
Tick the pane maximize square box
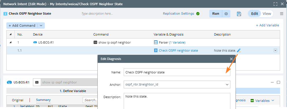[278, 82]
